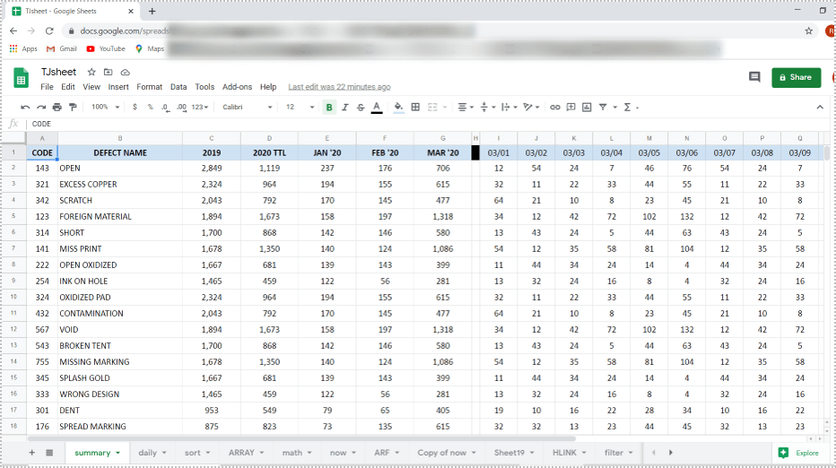Switch to the ARRAY sheet tab
Image resolution: width=836 pixels, height=468 pixels.
[246, 453]
